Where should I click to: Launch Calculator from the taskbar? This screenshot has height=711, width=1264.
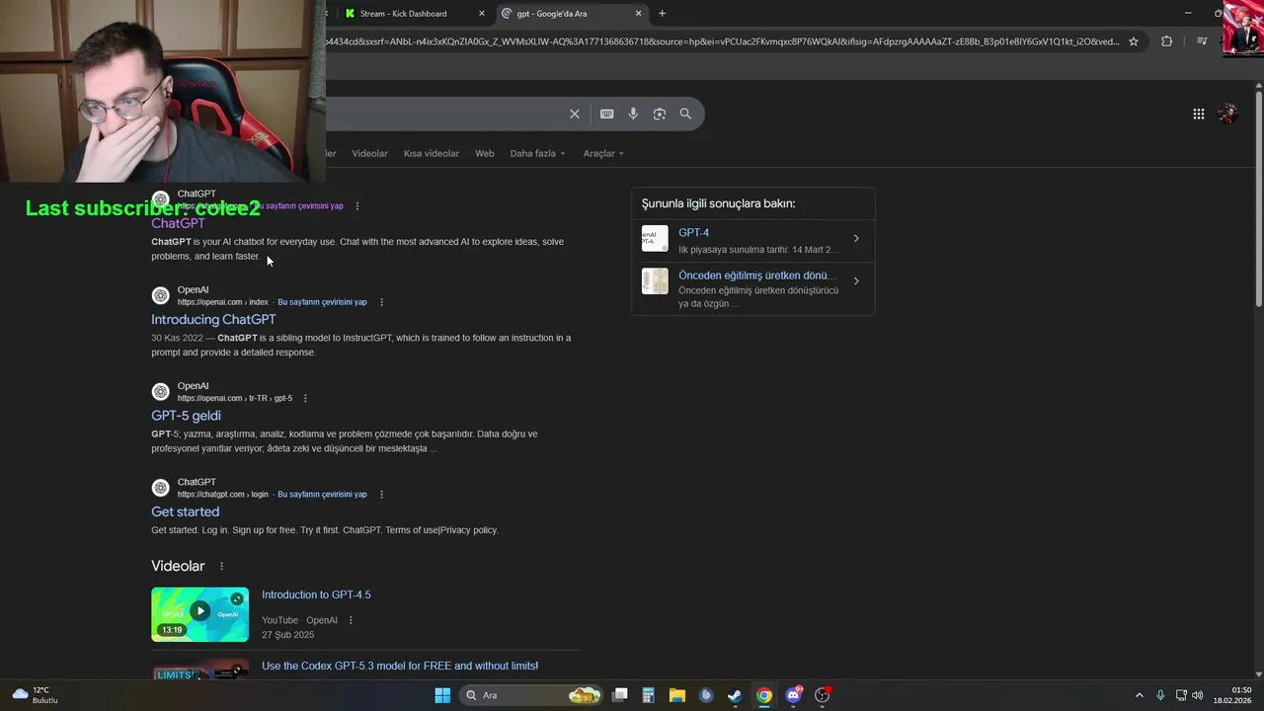pyautogui.click(x=649, y=695)
